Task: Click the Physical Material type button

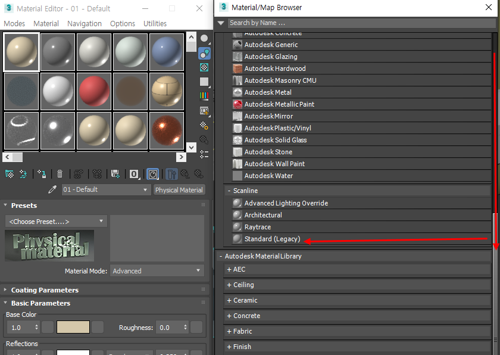Action: (179, 190)
